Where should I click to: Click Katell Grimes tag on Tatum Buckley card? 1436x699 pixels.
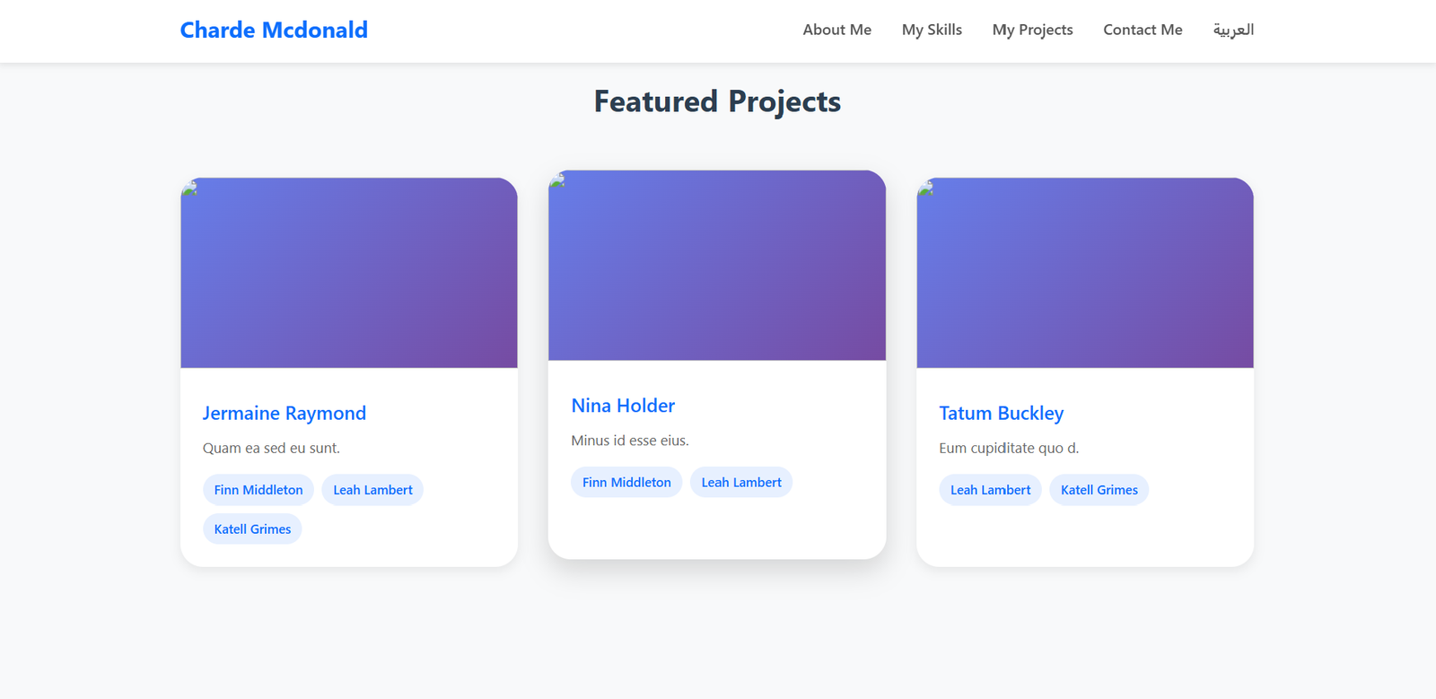(1099, 490)
